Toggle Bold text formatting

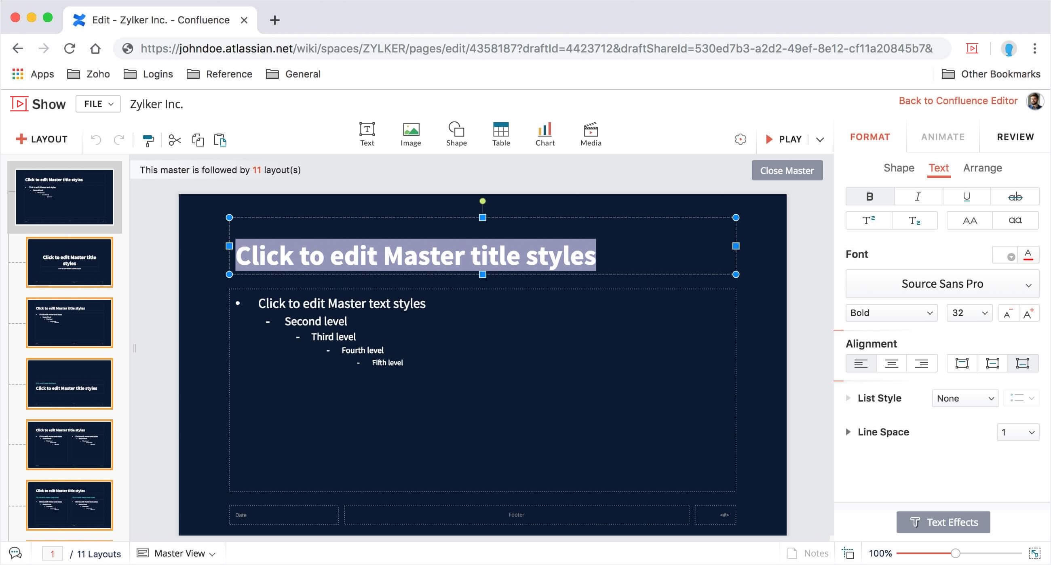pos(870,197)
